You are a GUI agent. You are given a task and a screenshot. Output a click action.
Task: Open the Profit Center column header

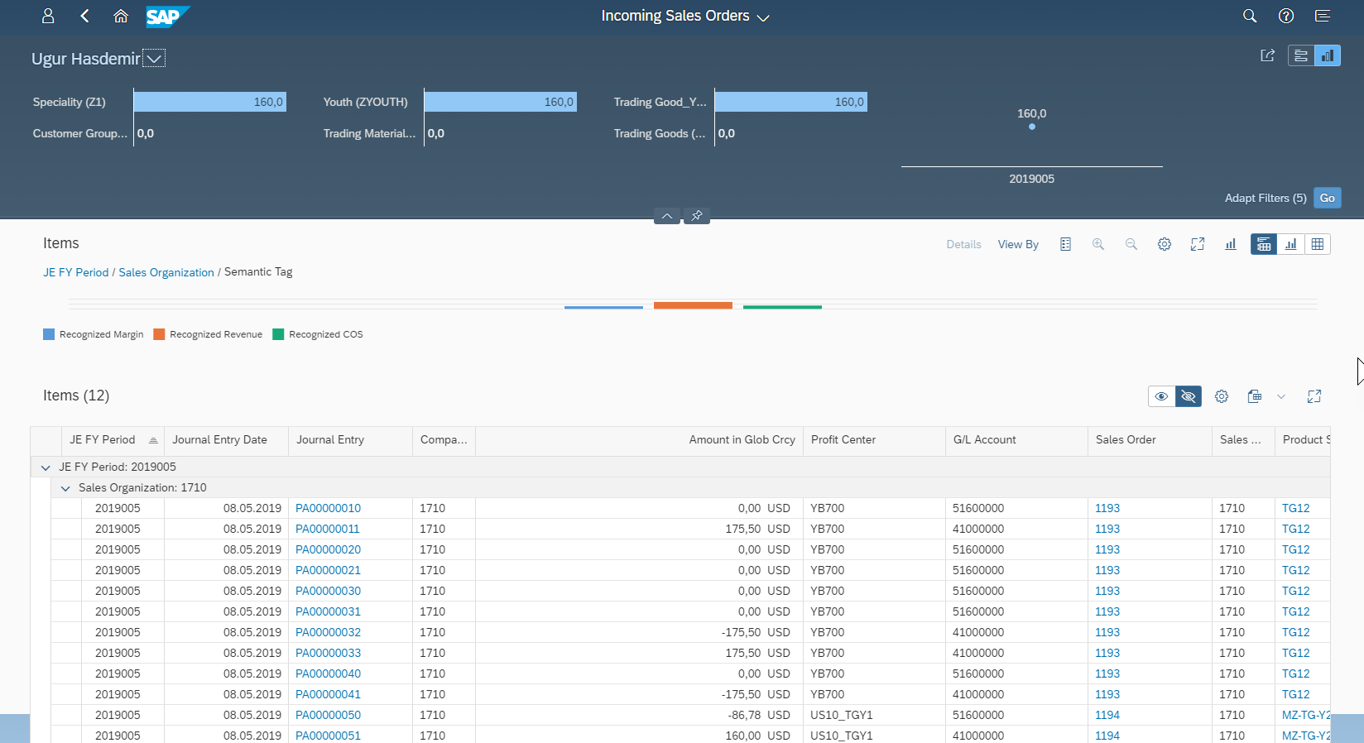[x=874, y=440]
